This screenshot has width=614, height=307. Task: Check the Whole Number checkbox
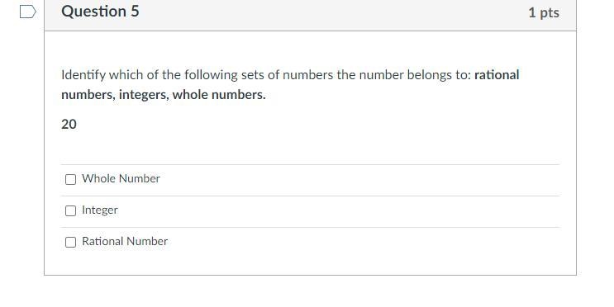point(70,180)
